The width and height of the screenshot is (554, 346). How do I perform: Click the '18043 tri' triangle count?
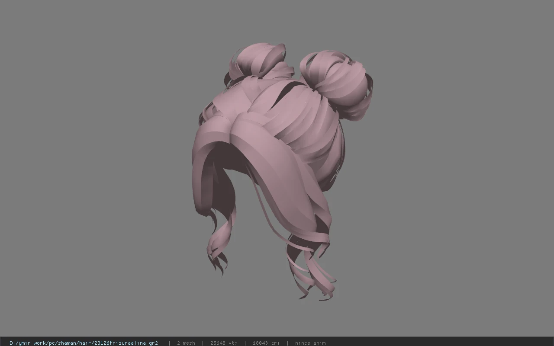point(266,343)
